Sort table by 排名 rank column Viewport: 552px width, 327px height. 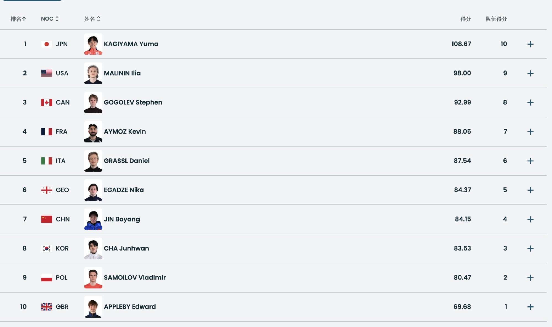[x=18, y=19]
